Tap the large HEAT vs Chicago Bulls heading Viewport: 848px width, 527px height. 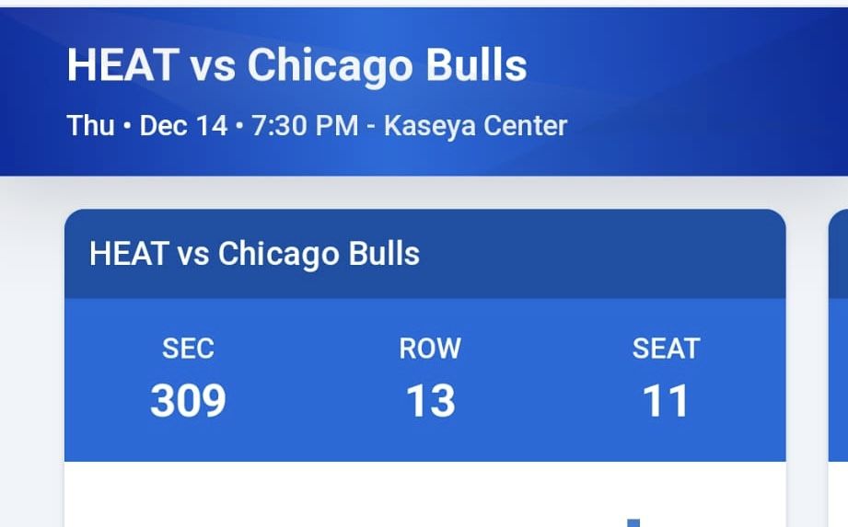296,66
